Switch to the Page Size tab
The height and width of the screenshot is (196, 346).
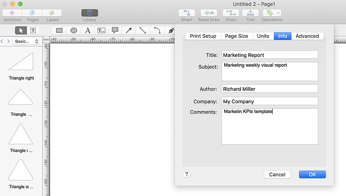click(236, 36)
